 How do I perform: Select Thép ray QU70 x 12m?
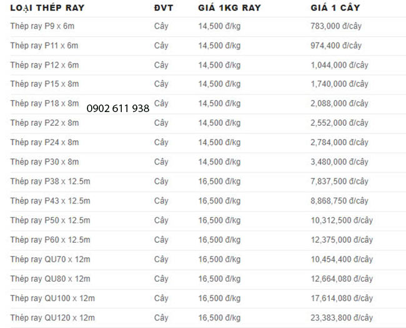click(50, 259)
